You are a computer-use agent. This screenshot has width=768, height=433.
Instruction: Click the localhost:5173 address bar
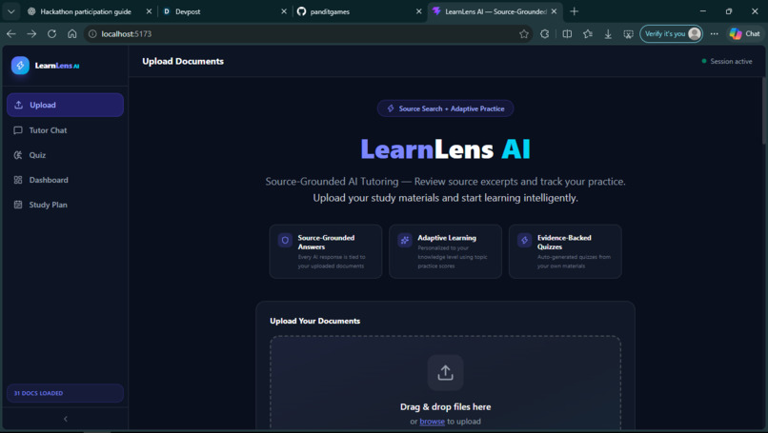point(309,33)
